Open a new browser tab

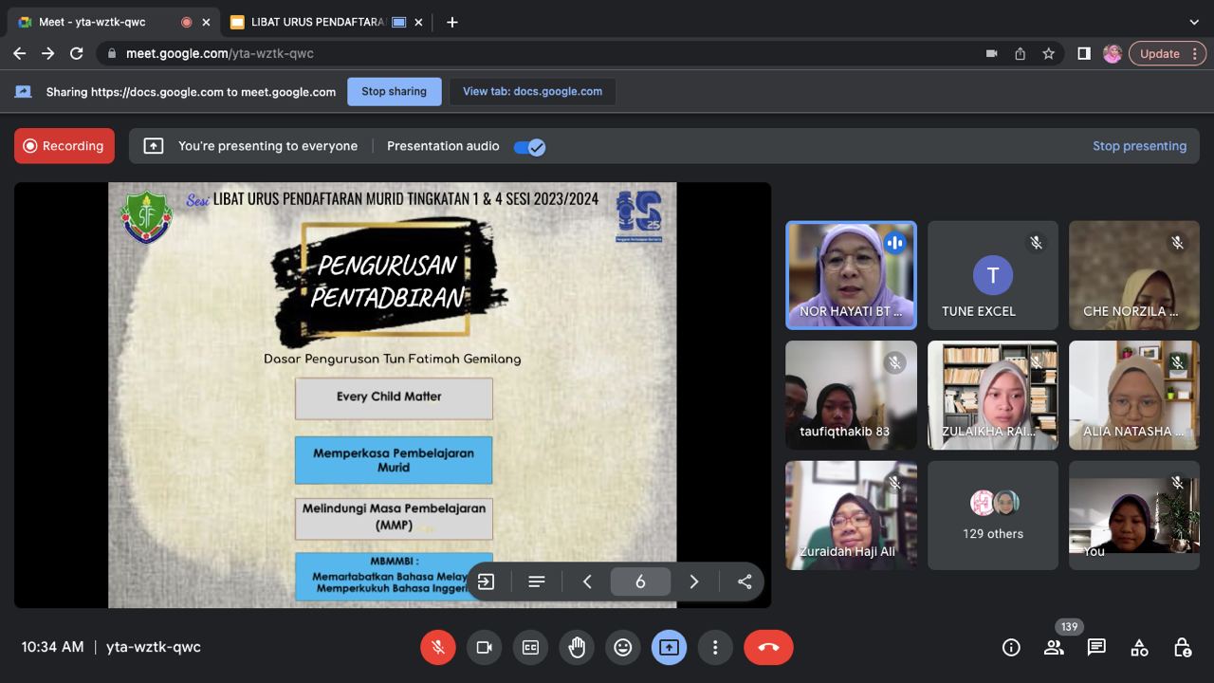(x=452, y=22)
